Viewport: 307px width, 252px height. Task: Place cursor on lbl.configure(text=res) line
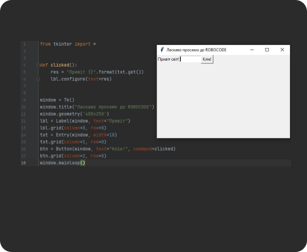81,79
